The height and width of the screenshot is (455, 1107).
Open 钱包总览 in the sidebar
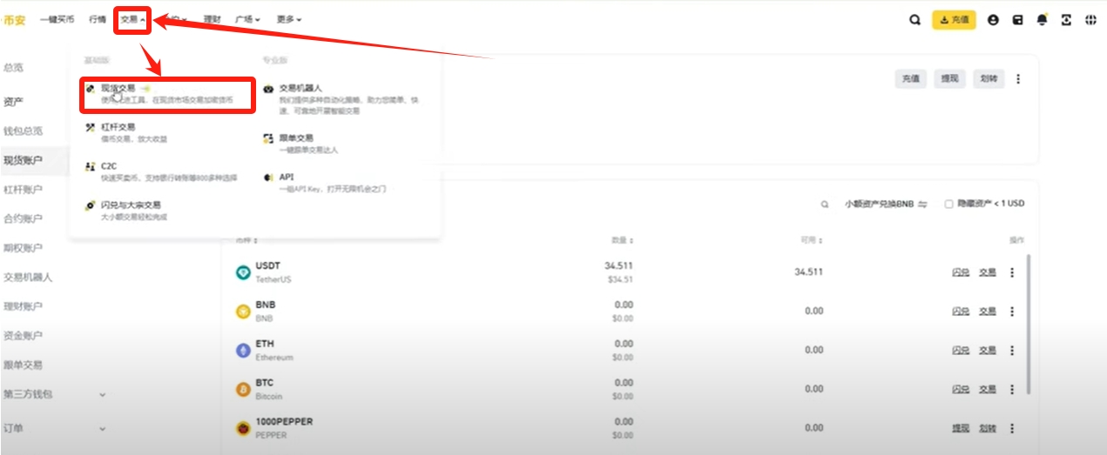pos(23,131)
